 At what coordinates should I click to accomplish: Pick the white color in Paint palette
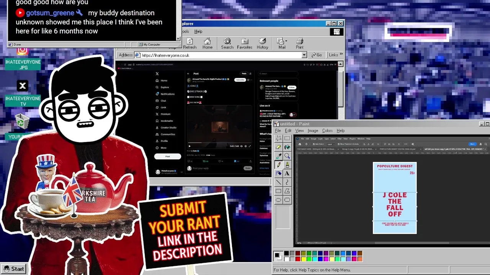[x=286, y=259]
